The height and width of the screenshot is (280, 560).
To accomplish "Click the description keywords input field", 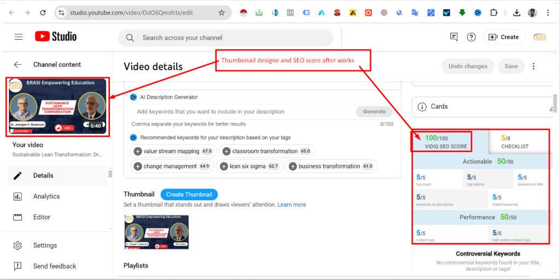I will 241,111.
